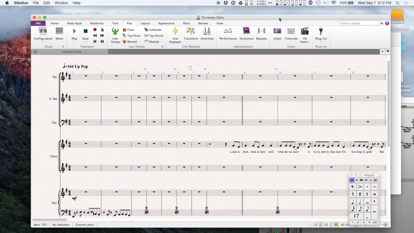Rewind using the double left arrows
Viewport: 414px width, 233px height.
coord(95,35)
